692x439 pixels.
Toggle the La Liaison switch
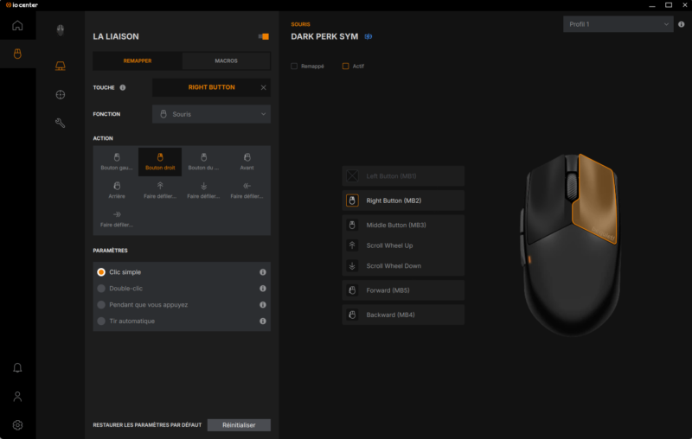tap(264, 36)
